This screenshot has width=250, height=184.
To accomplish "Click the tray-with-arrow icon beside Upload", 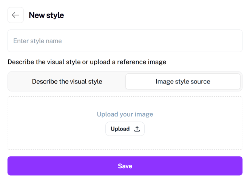I will coord(137,129).
